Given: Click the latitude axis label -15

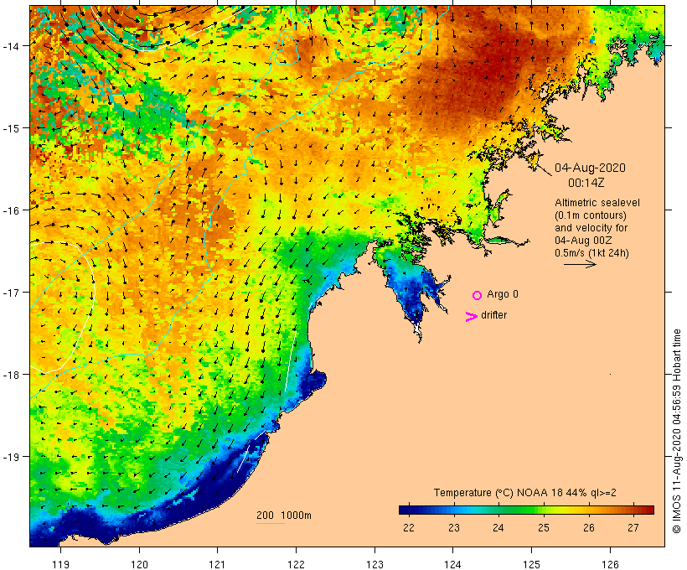Looking at the screenshot, I should [11, 128].
